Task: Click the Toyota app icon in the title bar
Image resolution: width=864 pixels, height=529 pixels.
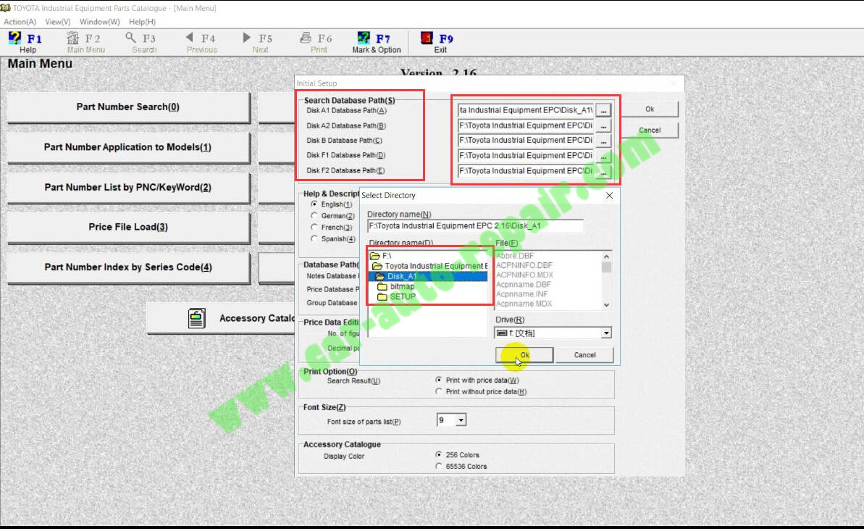Action: (x=6, y=8)
